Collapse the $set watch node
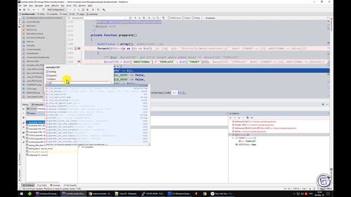 (230, 135)
